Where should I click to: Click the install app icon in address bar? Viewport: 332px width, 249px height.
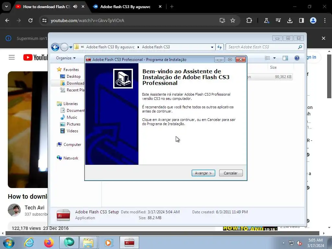tap(222, 20)
